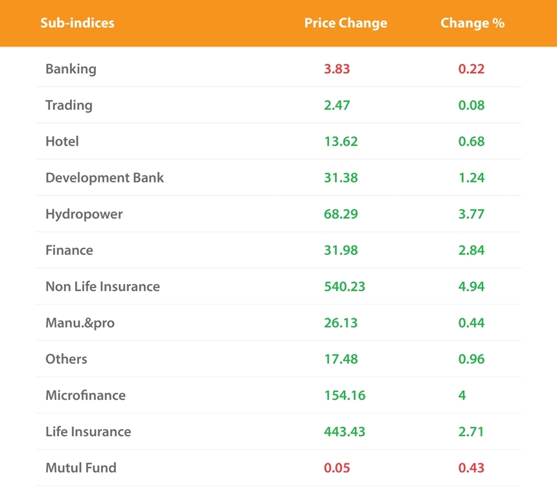Click the Microfinance sub-index label

tap(85, 395)
